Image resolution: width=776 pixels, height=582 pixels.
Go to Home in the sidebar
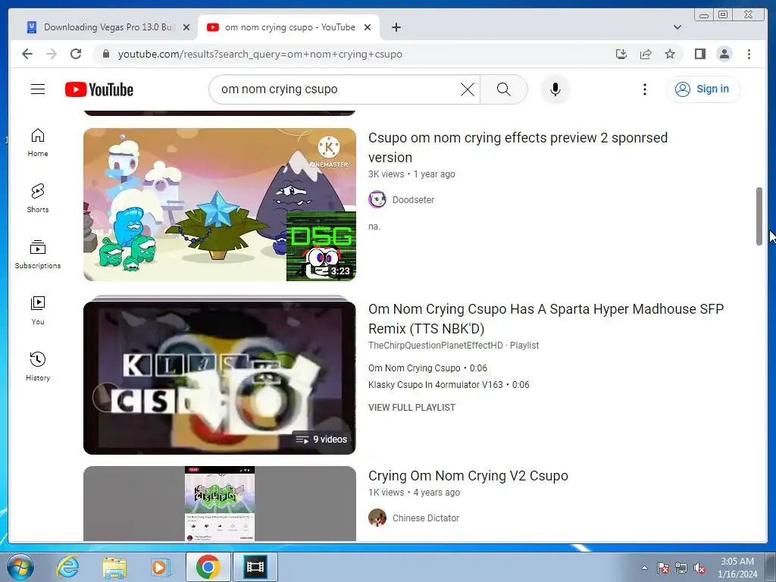click(38, 142)
